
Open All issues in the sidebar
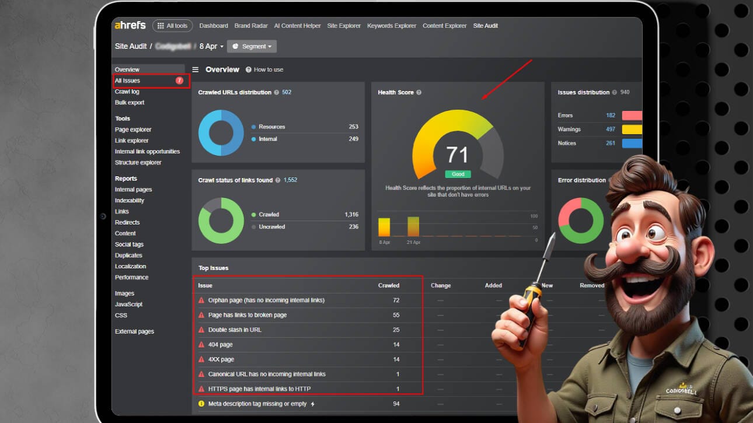127,81
